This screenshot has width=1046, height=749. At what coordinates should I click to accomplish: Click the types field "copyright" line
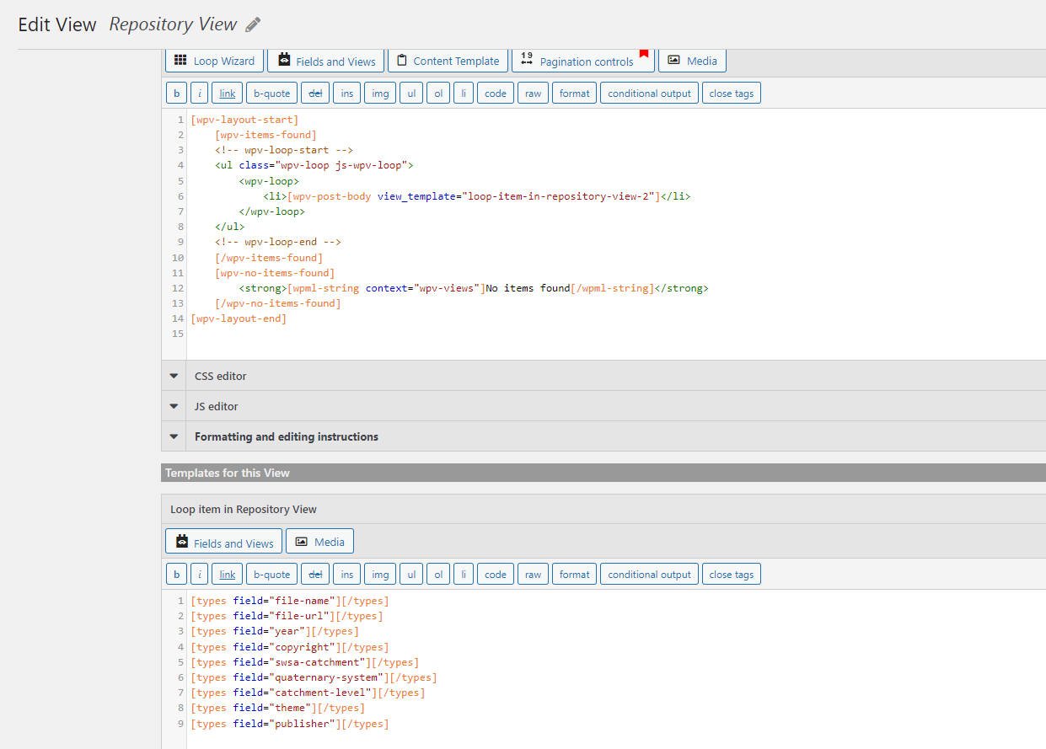pos(290,647)
